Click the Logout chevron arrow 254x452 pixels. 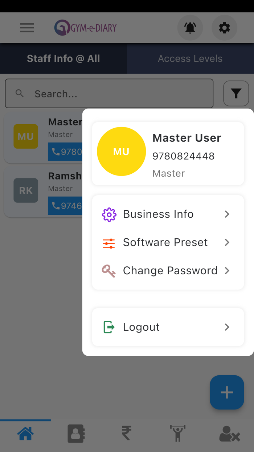coord(227,327)
